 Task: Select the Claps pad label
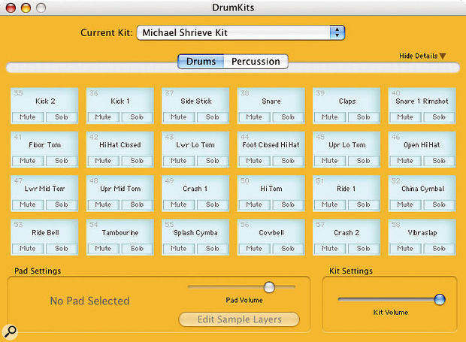click(x=347, y=101)
